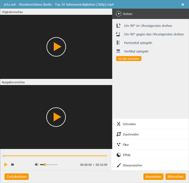
Task: Click the rotate 90° counter-clockwise icon
Action: coord(118,34)
